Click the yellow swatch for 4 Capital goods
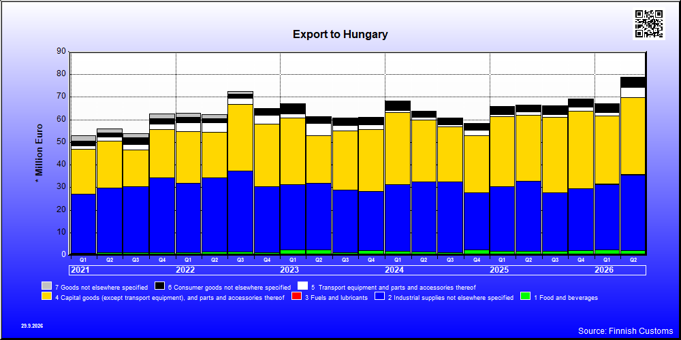This screenshot has height=340, width=681. tap(46, 296)
